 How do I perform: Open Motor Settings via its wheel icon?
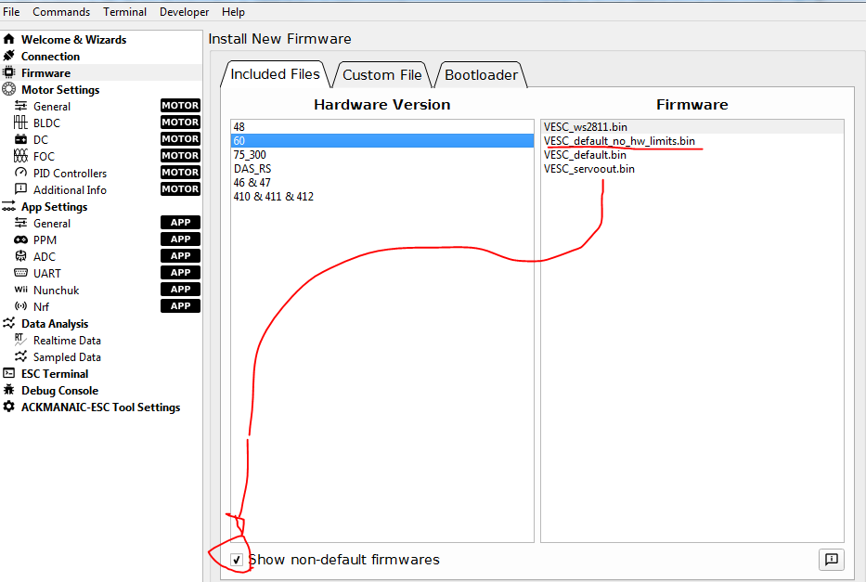point(9,90)
